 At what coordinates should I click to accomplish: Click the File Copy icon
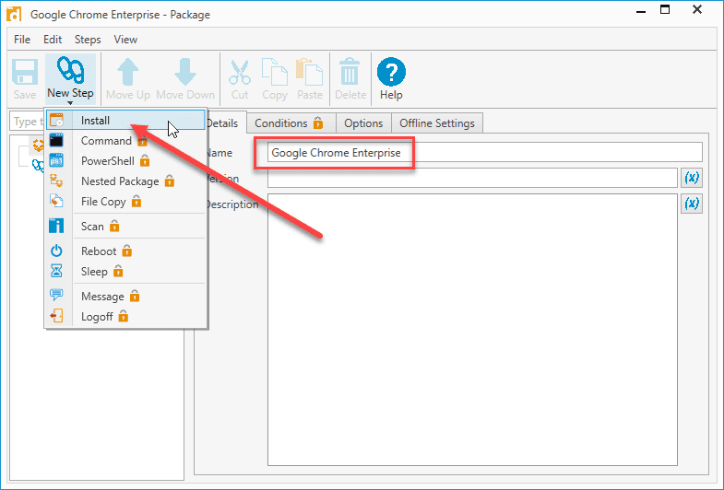pos(56,201)
